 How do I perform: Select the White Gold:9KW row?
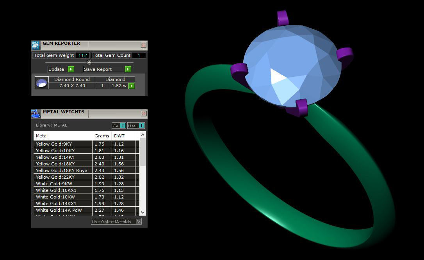pyautogui.click(x=87, y=184)
